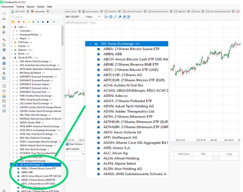This screenshot has height=192, width=243.
Task: Click the instruments Search field
Action: [x=37, y=17]
